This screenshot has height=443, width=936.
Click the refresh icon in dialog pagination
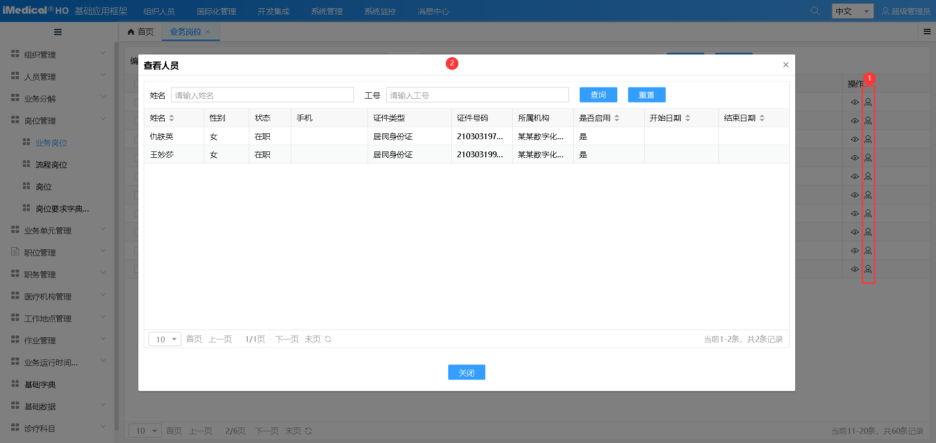click(x=328, y=339)
